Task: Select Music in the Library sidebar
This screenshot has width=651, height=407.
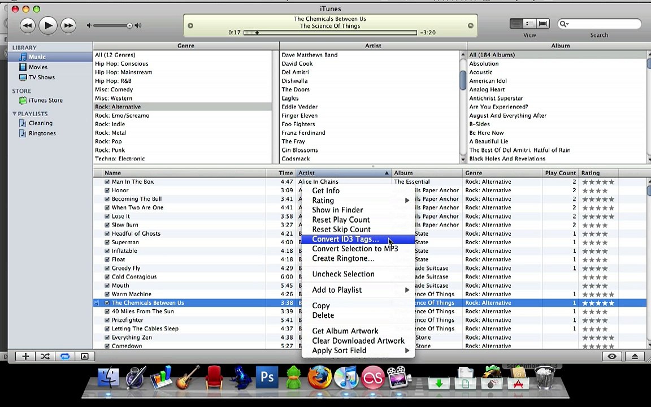Action: (50, 57)
